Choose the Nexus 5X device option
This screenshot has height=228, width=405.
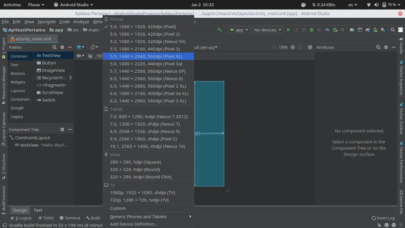point(148,41)
